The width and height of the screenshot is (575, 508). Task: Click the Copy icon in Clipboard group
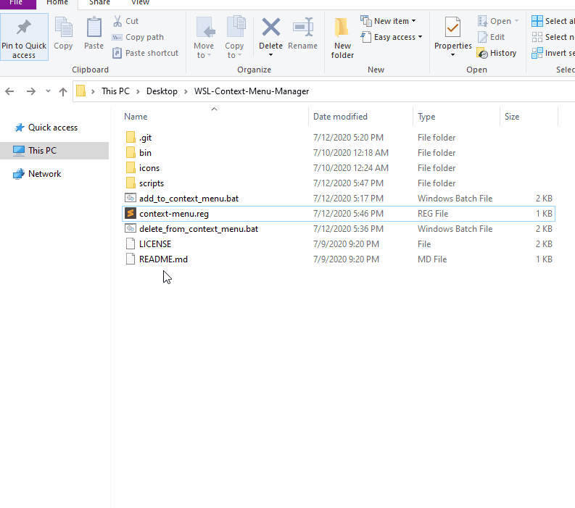63,28
